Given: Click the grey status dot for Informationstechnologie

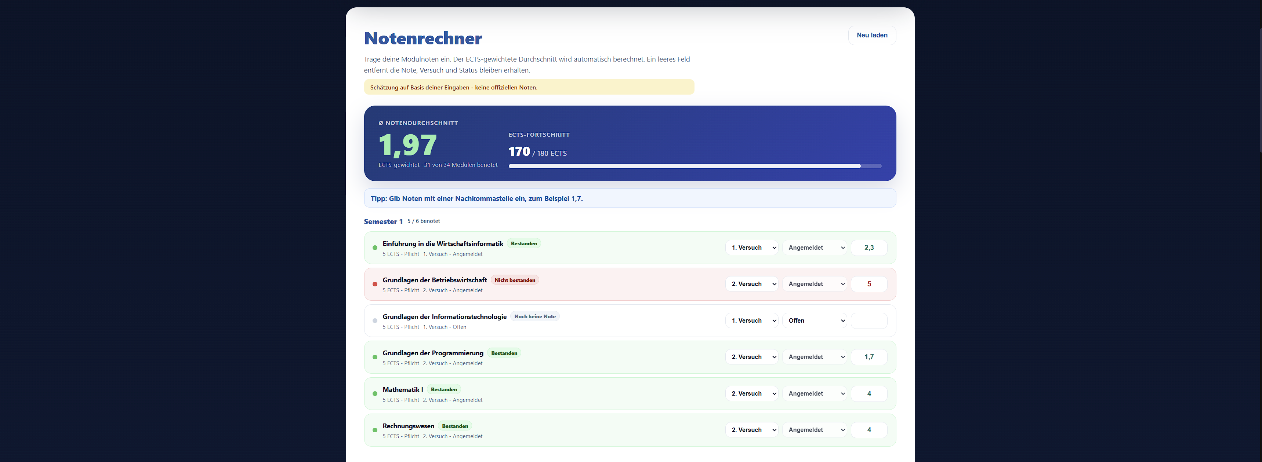Looking at the screenshot, I should coord(375,320).
